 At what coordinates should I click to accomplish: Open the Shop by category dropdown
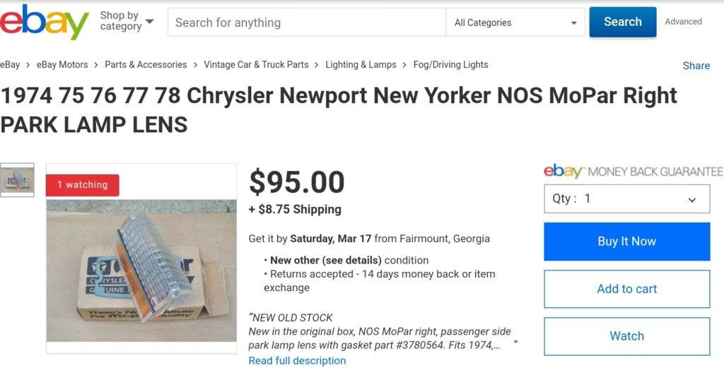point(127,21)
